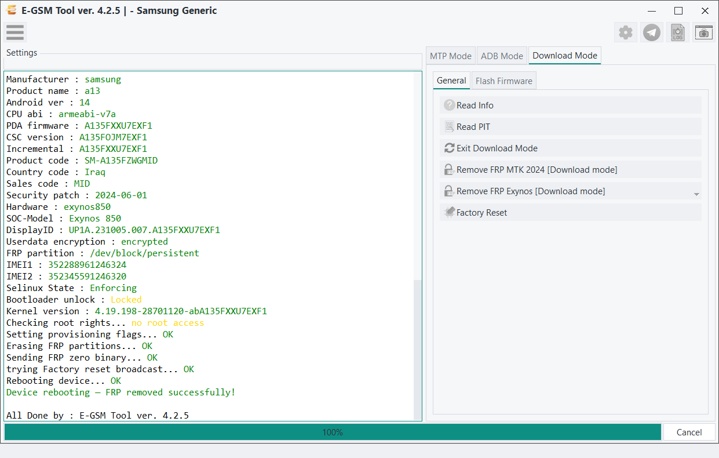This screenshot has width=719, height=458.
Task: Click SOC-Model Exynos 850 value
Action: pos(95,219)
